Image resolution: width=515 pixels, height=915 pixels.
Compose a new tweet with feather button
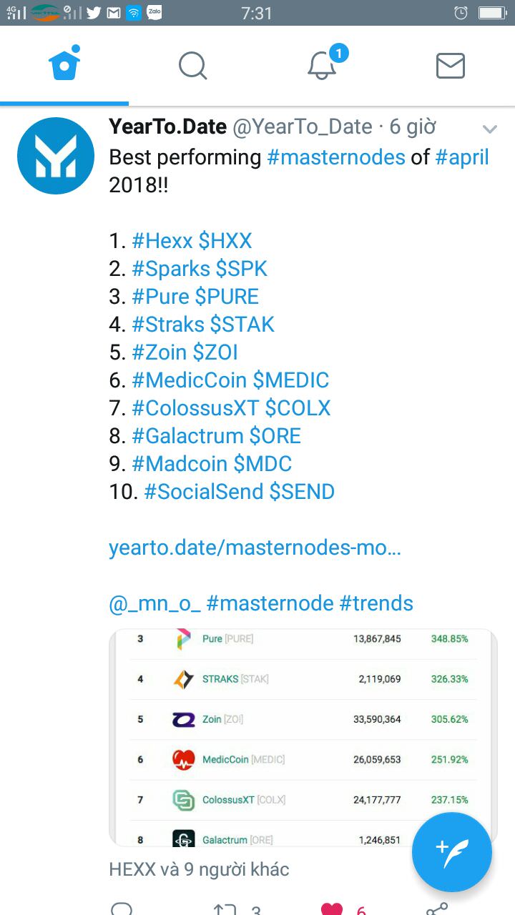click(x=452, y=852)
